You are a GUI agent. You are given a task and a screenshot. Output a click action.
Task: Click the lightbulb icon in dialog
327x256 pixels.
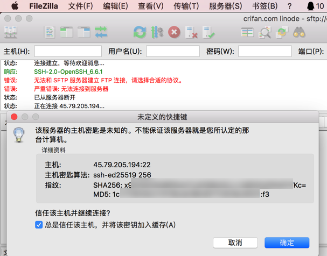pos(19,135)
